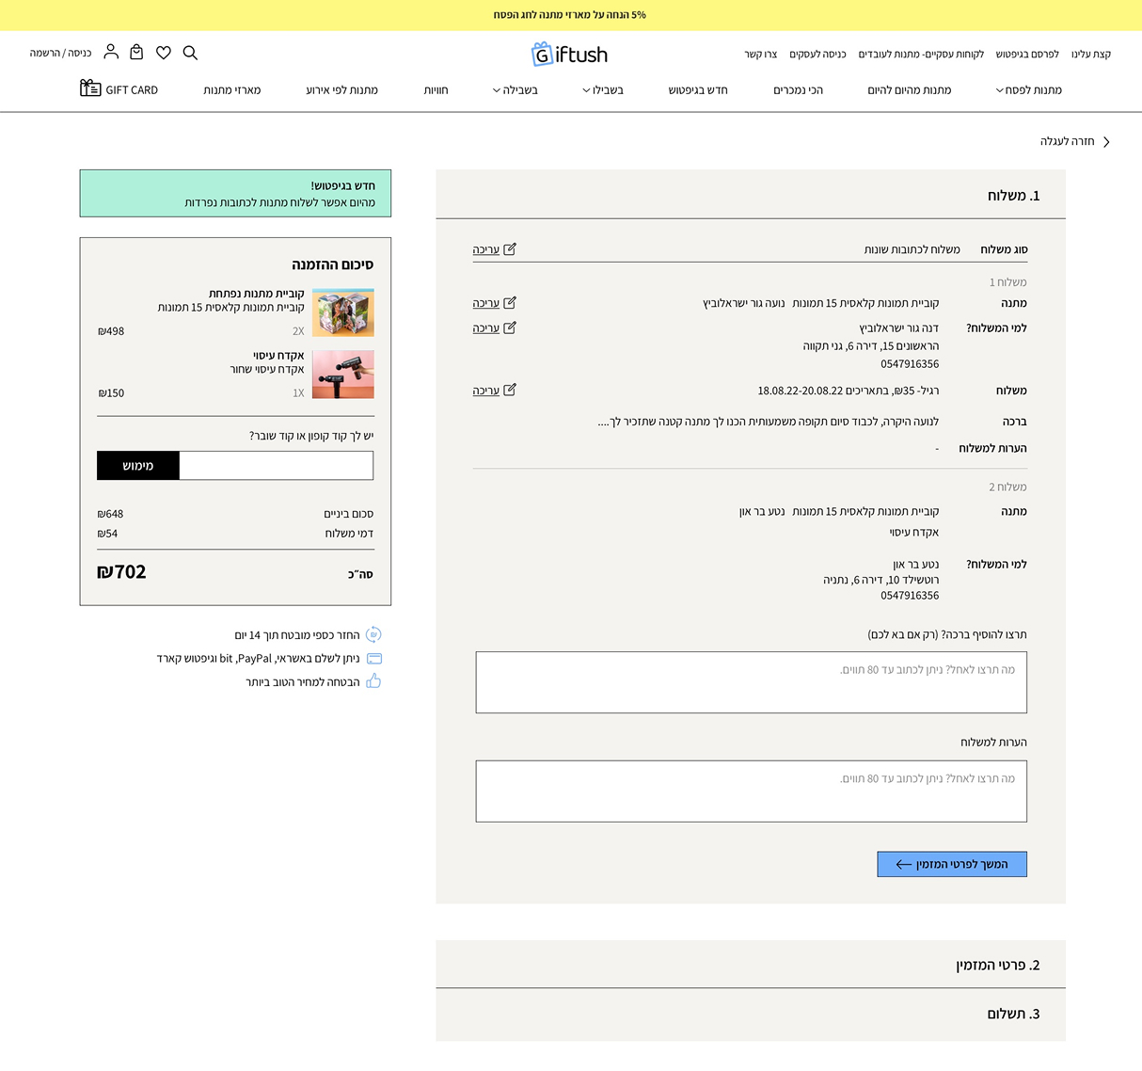Open the חדש בגיפטוש menu item

698,90
